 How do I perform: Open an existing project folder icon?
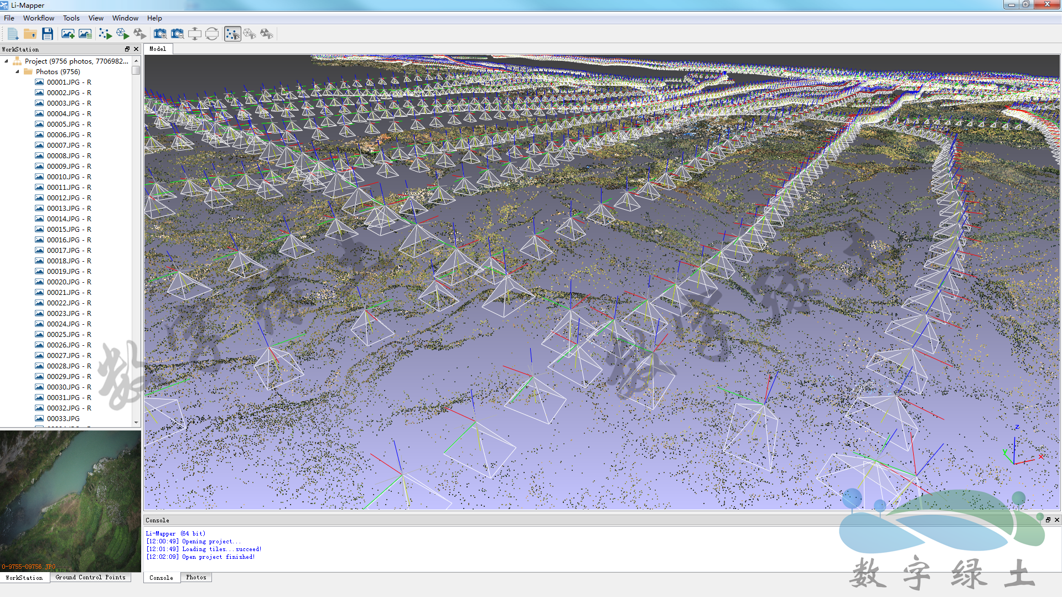coord(30,34)
